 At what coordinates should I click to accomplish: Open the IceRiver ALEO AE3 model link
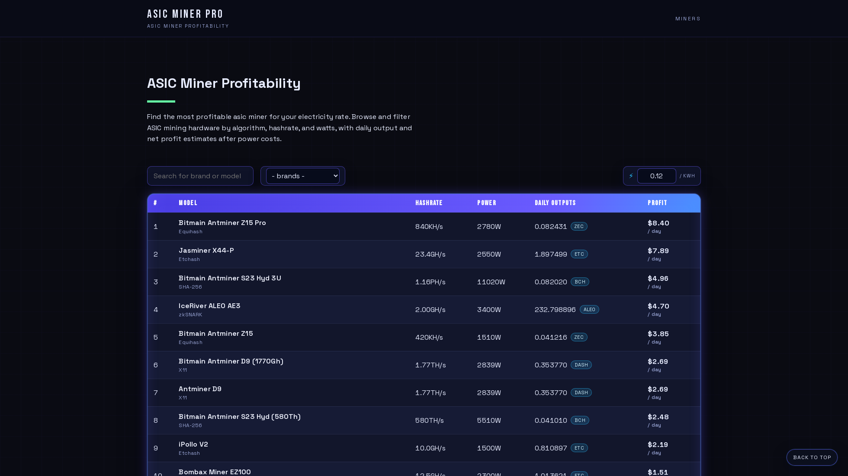209,306
